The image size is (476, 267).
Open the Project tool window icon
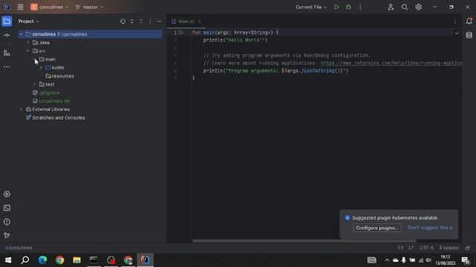click(x=7, y=22)
